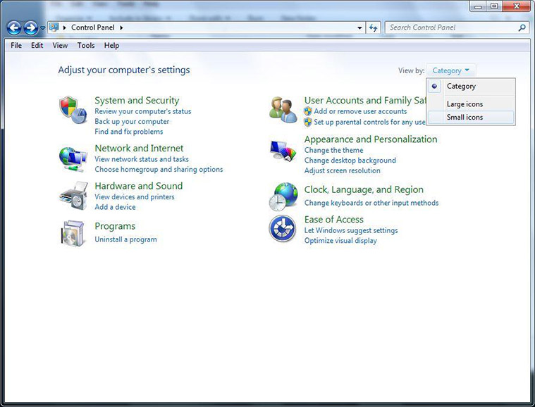The width and height of the screenshot is (535, 407).
Task: Open Hardware and Sound category
Action: [x=139, y=186]
